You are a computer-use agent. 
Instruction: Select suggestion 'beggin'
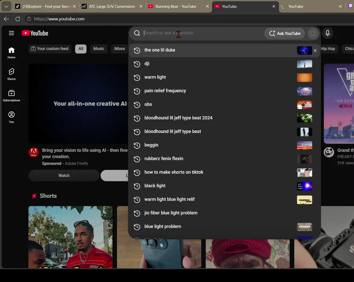click(224, 145)
